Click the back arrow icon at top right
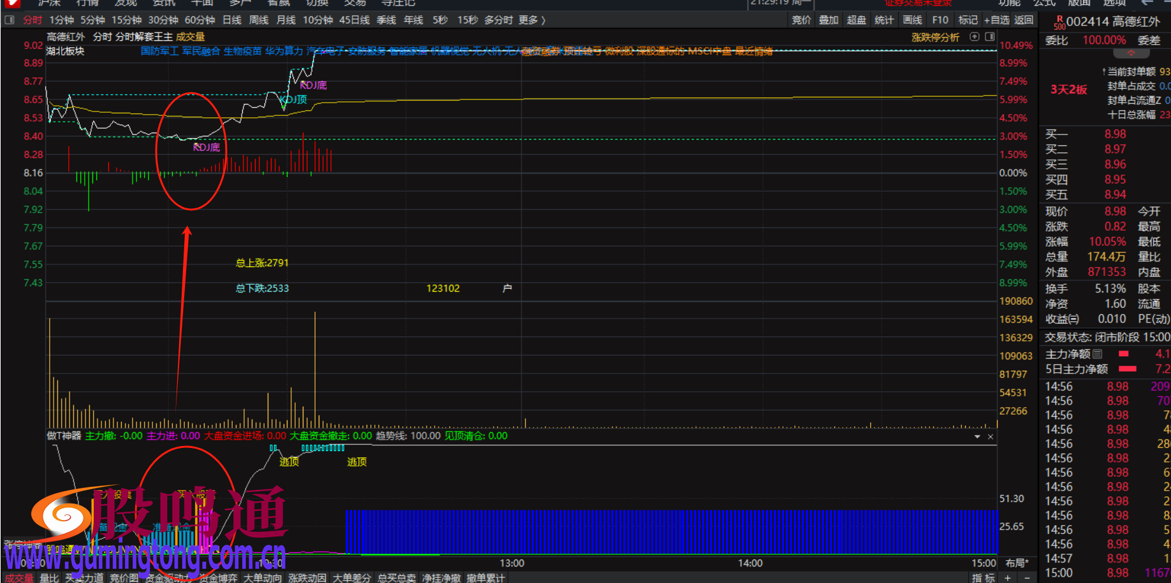The width and height of the screenshot is (1171, 583). [1147, 3]
